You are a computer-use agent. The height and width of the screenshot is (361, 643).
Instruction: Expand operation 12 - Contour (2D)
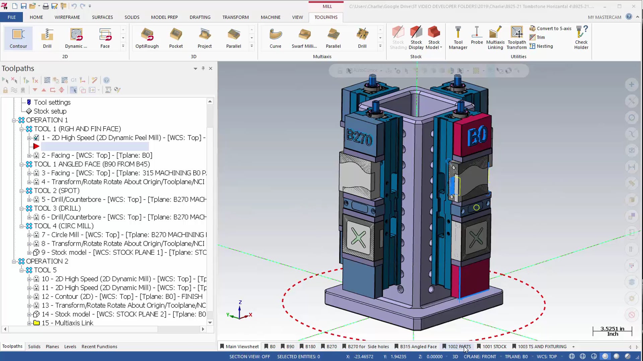pos(29,296)
